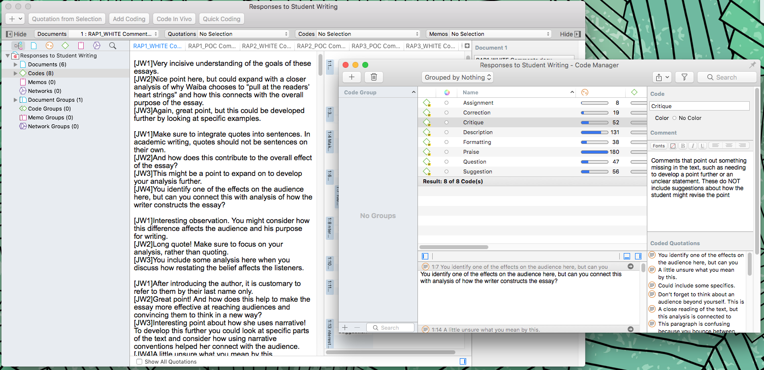Open the green Codes diamond icon in the toolbar

[x=65, y=45]
